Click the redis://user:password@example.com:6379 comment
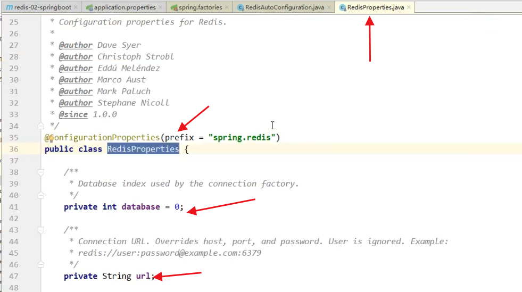The width and height of the screenshot is (522, 292). [x=169, y=253]
